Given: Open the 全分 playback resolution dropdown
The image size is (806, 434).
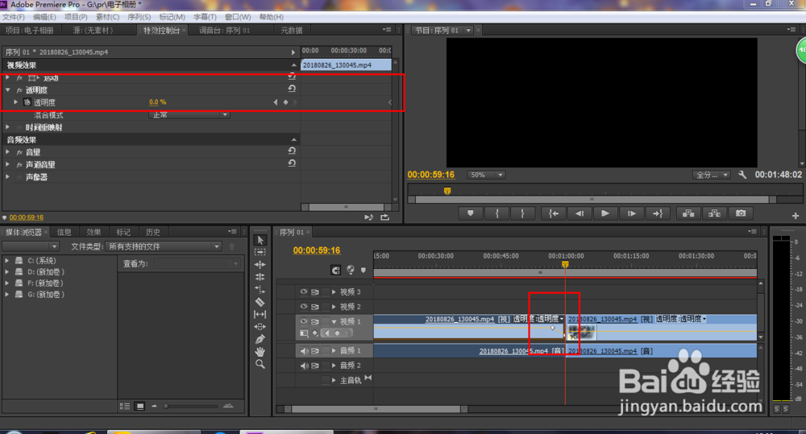Looking at the screenshot, I should pos(712,176).
